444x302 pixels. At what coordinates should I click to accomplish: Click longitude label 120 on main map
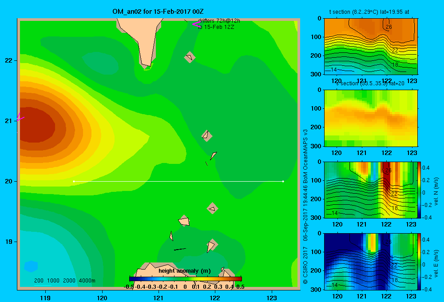point(102,298)
